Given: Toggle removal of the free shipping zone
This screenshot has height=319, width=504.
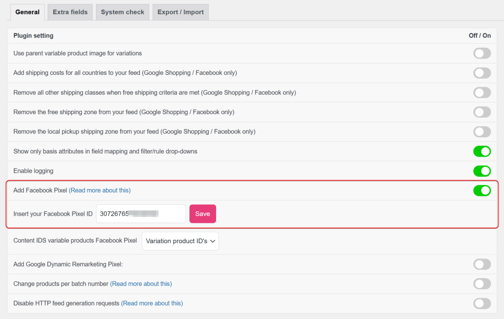Looking at the screenshot, I should [482, 112].
